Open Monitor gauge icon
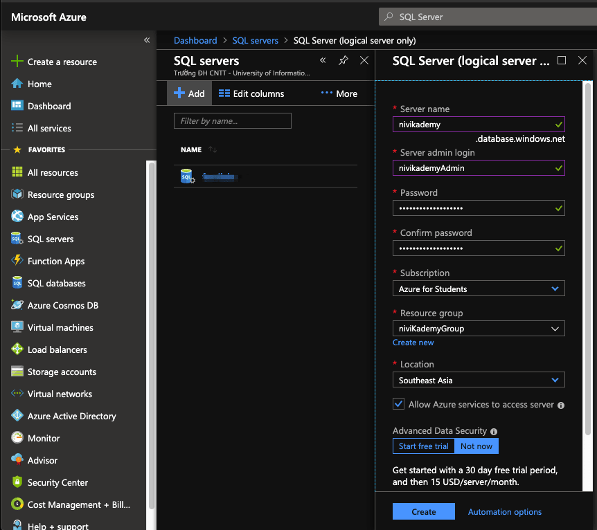Screen dimensions: 597x530 [x=17, y=437]
